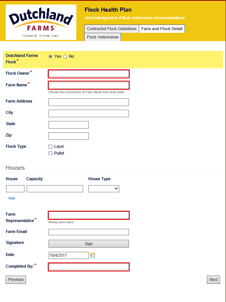Click the 'Houses' section heading
Viewport: 226px width, 302px height.
coord(15,168)
